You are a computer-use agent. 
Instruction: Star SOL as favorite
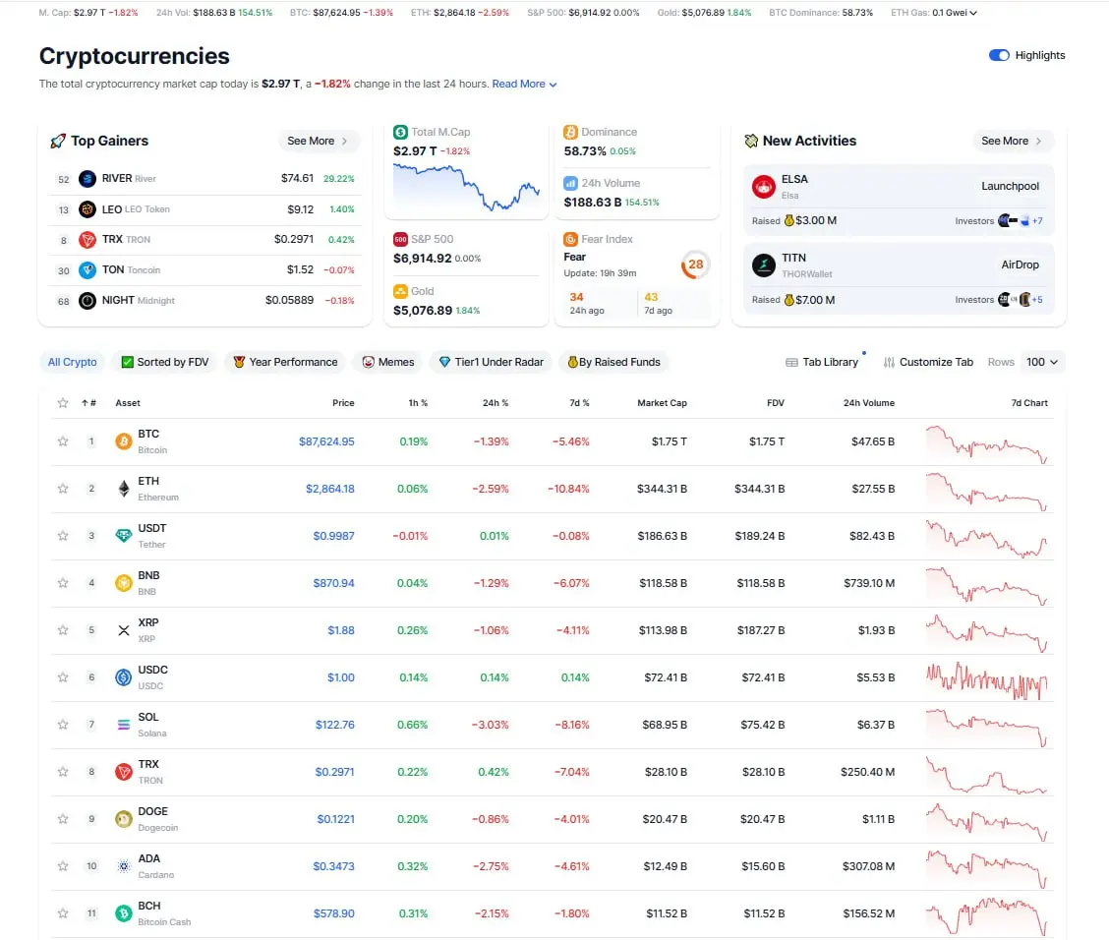coord(63,725)
